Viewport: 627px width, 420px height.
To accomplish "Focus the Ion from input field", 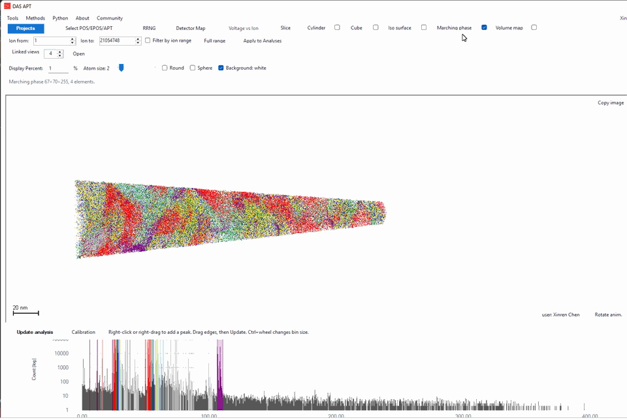I will 51,40.
